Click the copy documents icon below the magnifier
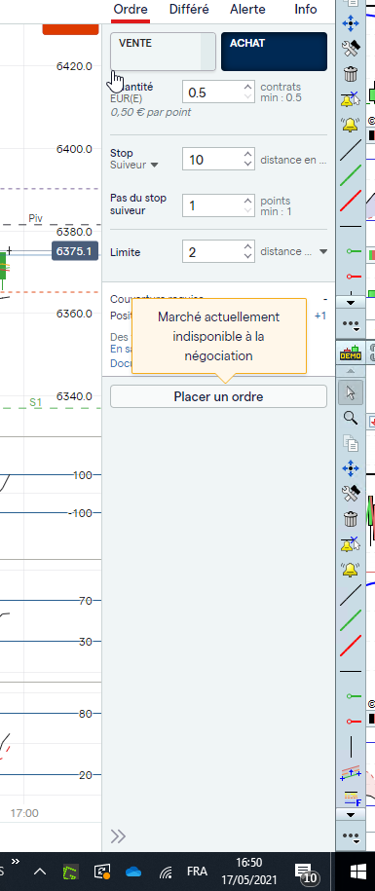The height and width of the screenshot is (891, 375). click(351, 443)
